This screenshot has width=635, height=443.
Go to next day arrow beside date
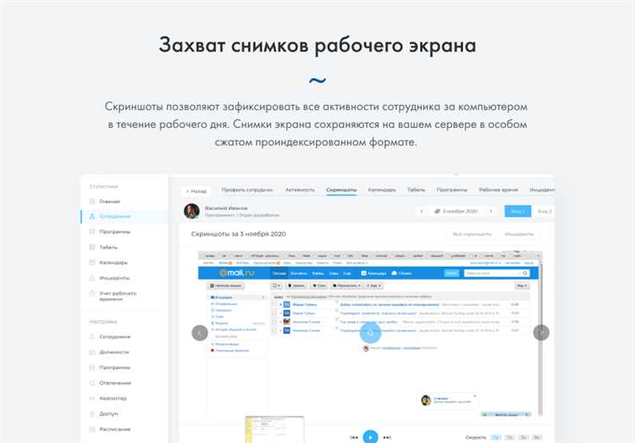pyautogui.click(x=491, y=211)
